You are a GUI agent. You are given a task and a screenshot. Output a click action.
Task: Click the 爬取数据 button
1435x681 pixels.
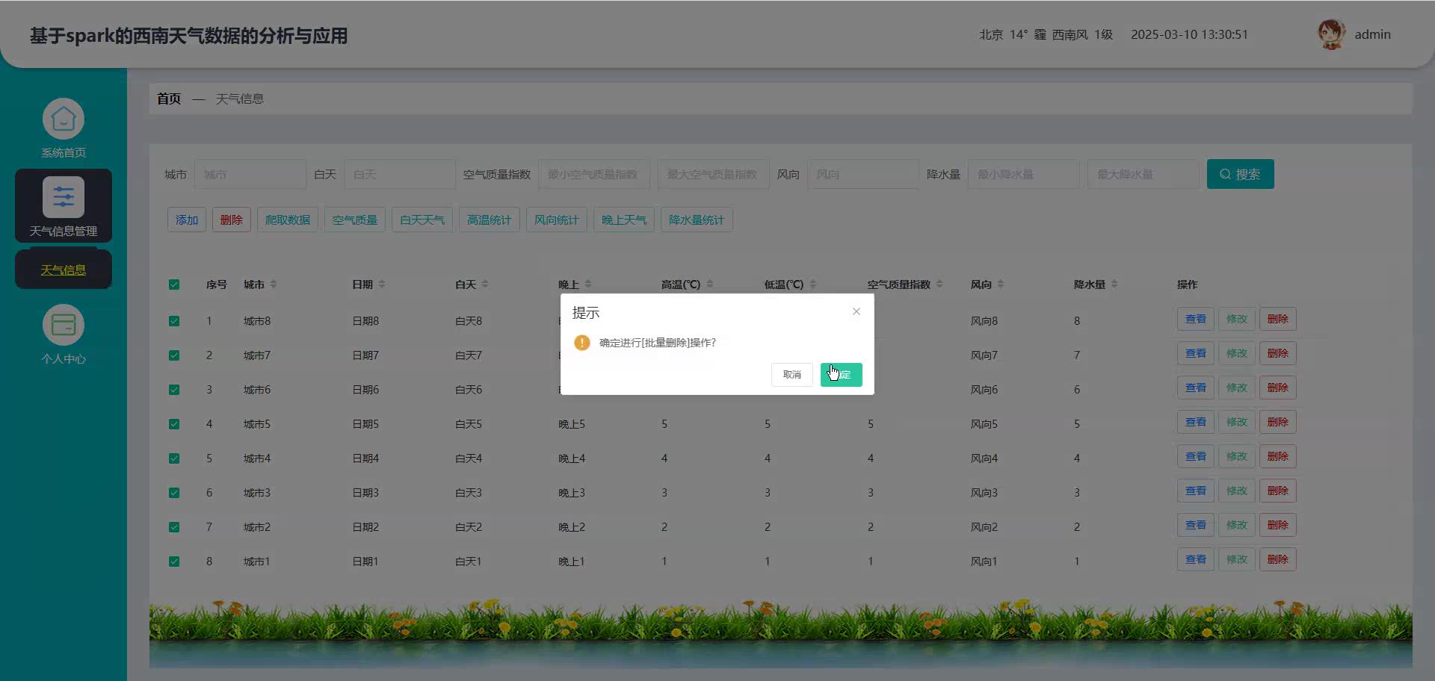coord(288,220)
